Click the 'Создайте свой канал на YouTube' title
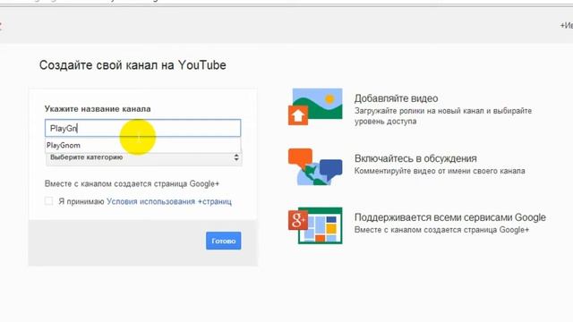Screen dimensions: 573x322 point(133,65)
